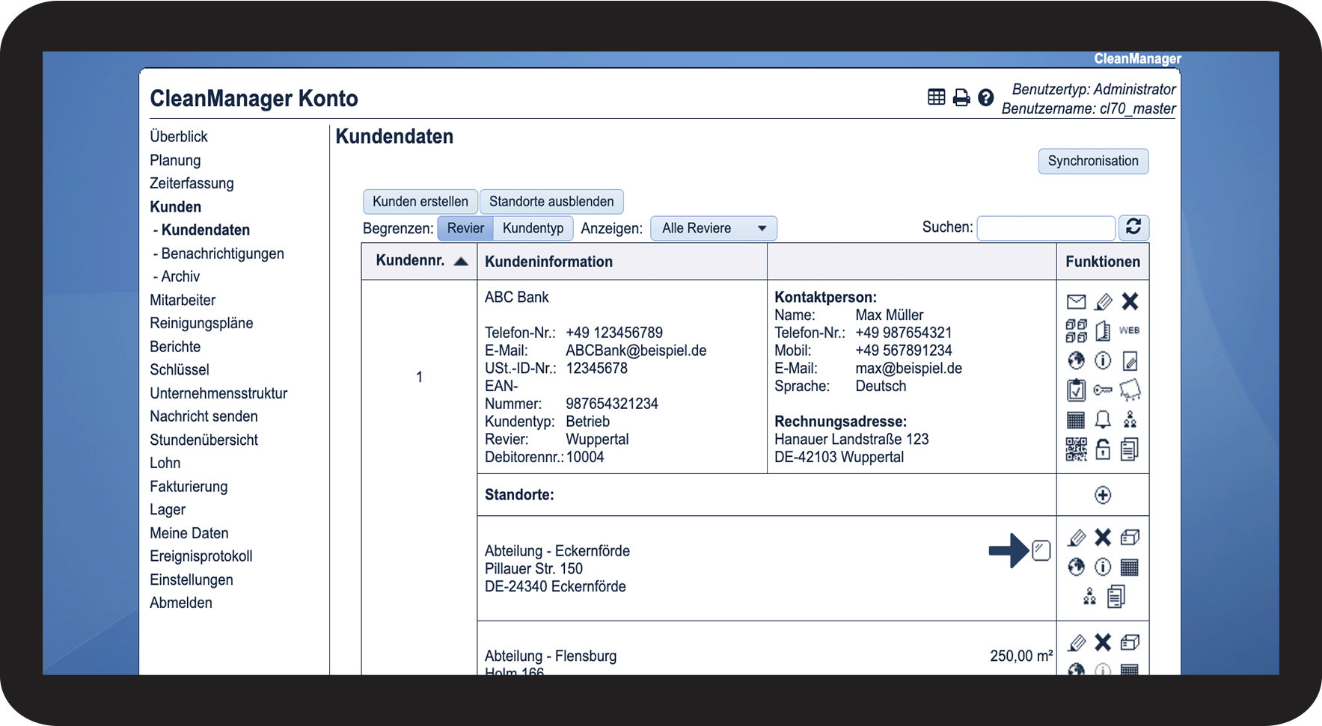Open help via the question mark icon
The height and width of the screenshot is (726, 1322).
coord(986,98)
